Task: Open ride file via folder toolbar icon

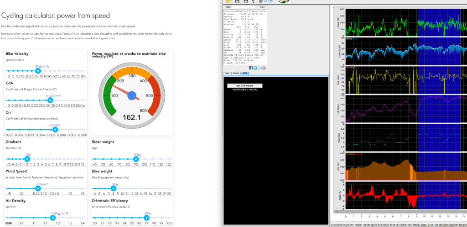Action: point(228,1)
